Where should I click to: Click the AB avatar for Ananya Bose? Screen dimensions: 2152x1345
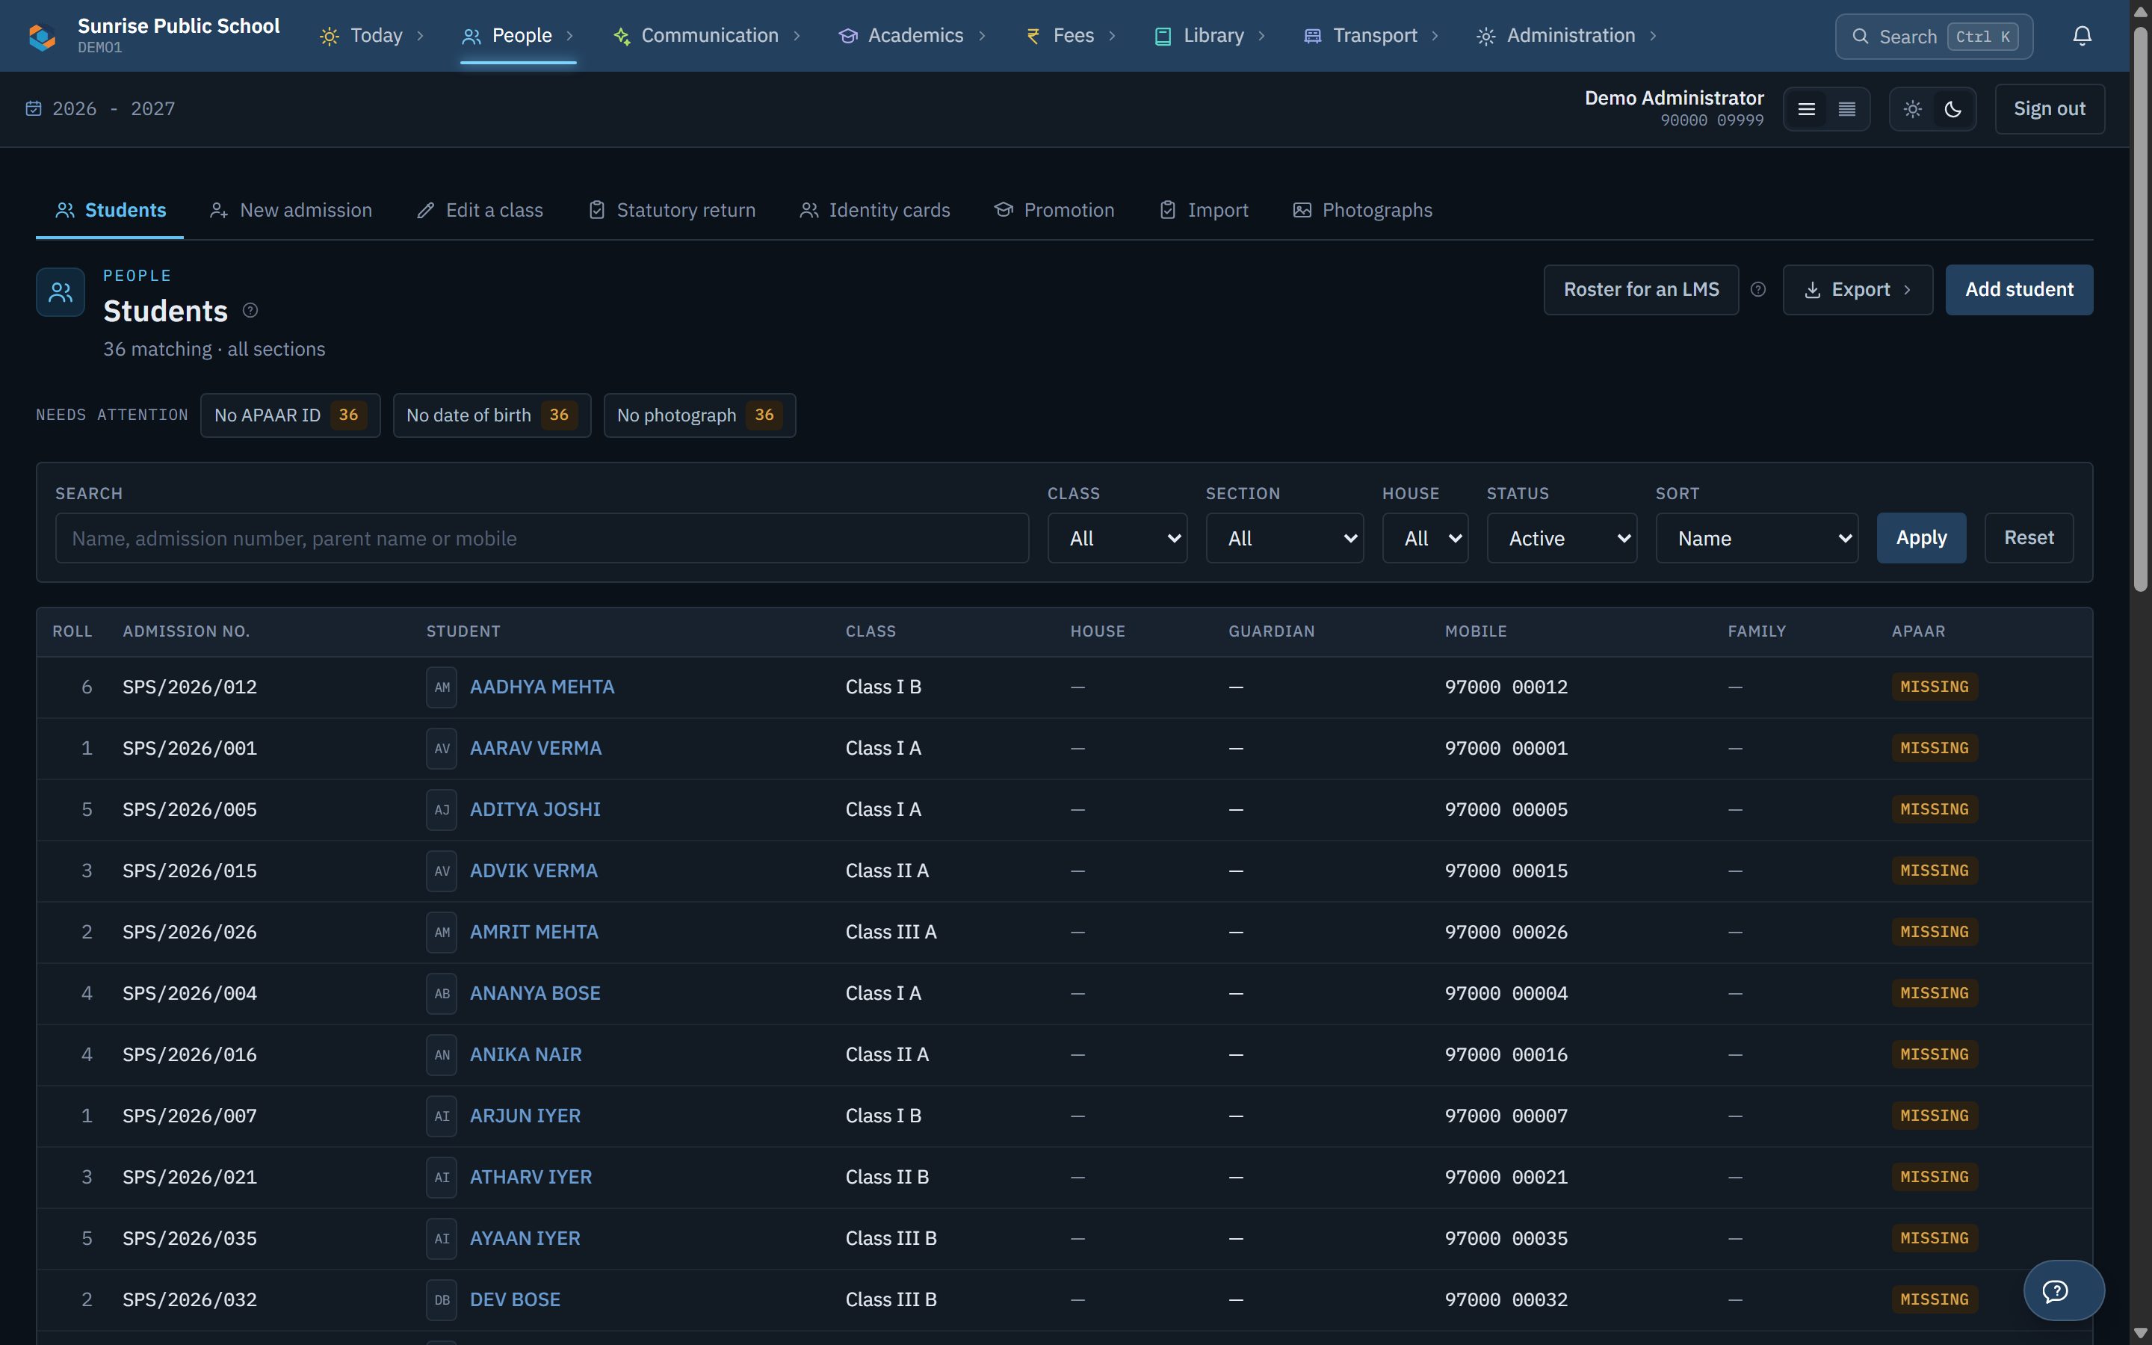tap(442, 994)
